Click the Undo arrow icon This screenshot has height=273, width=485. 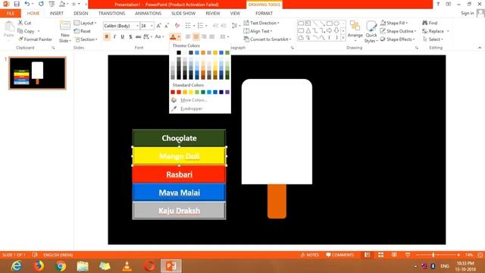click(x=27, y=4)
